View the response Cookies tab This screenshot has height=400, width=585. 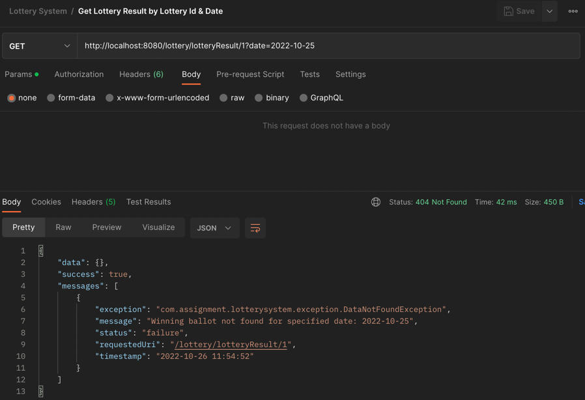tap(46, 202)
